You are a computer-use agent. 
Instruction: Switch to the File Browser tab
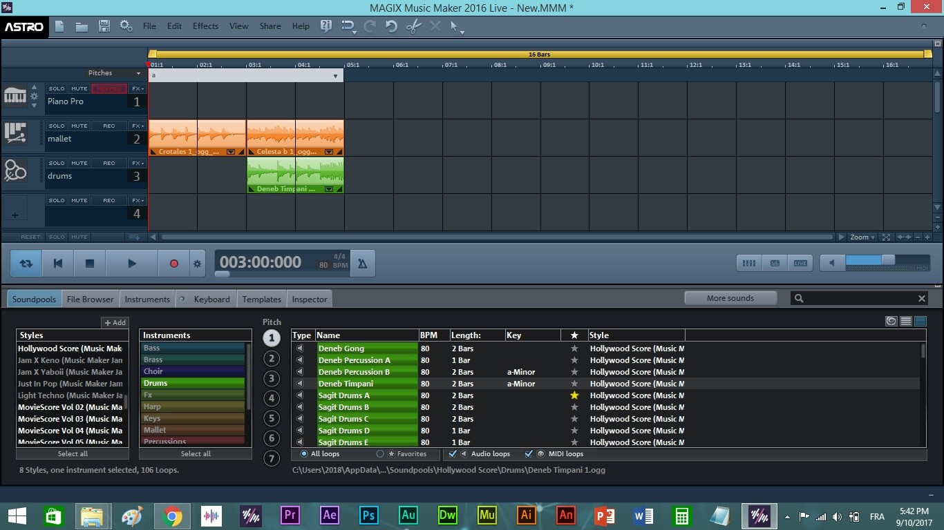[x=90, y=299]
